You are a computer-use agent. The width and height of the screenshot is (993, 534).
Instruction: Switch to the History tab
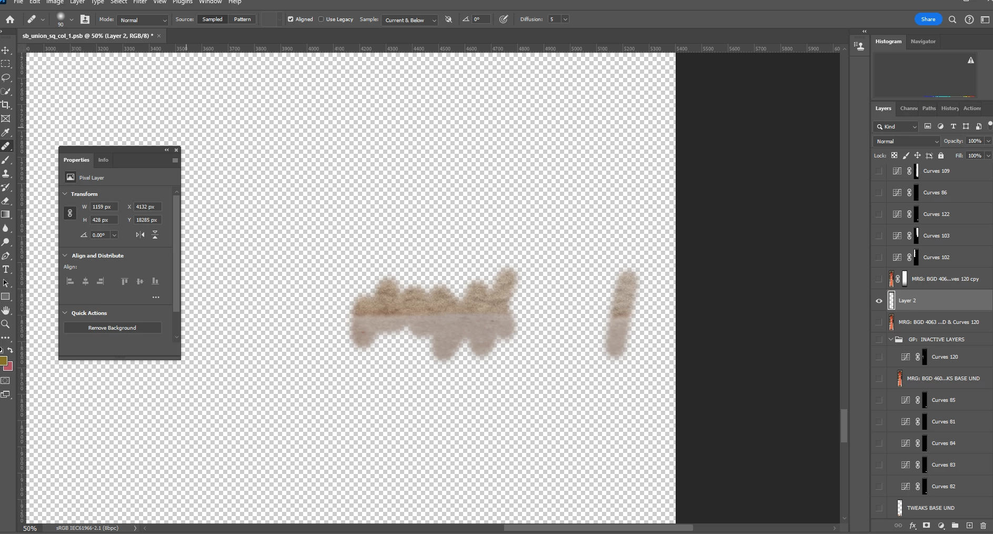[950, 108]
